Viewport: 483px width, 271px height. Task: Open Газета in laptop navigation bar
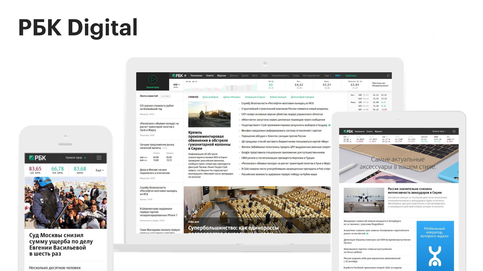click(210, 76)
